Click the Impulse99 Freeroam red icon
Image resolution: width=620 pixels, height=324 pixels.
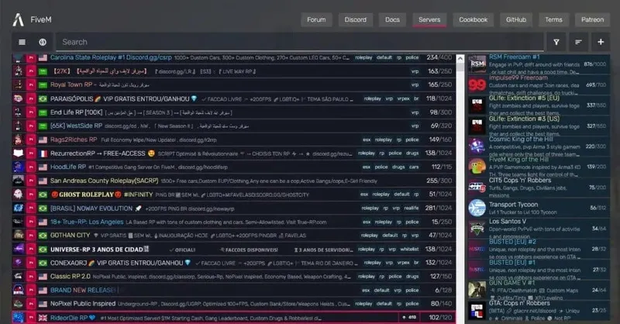click(477, 85)
